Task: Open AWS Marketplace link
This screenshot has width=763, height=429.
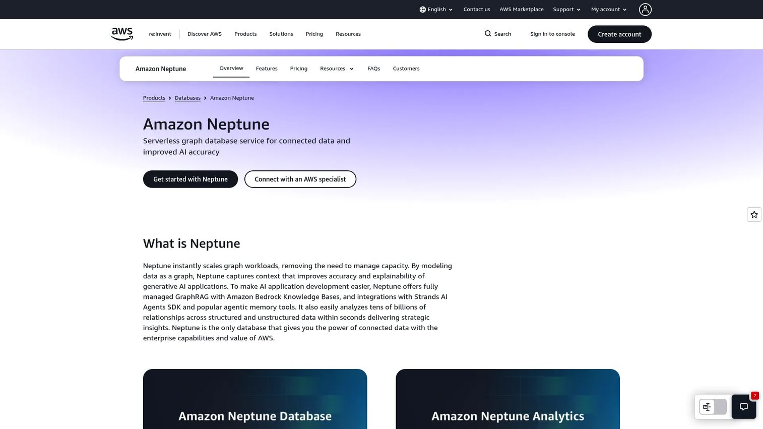Action: click(522, 10)
